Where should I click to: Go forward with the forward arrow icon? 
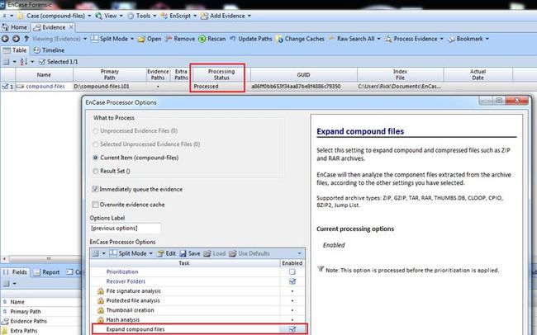click(16, 39)
